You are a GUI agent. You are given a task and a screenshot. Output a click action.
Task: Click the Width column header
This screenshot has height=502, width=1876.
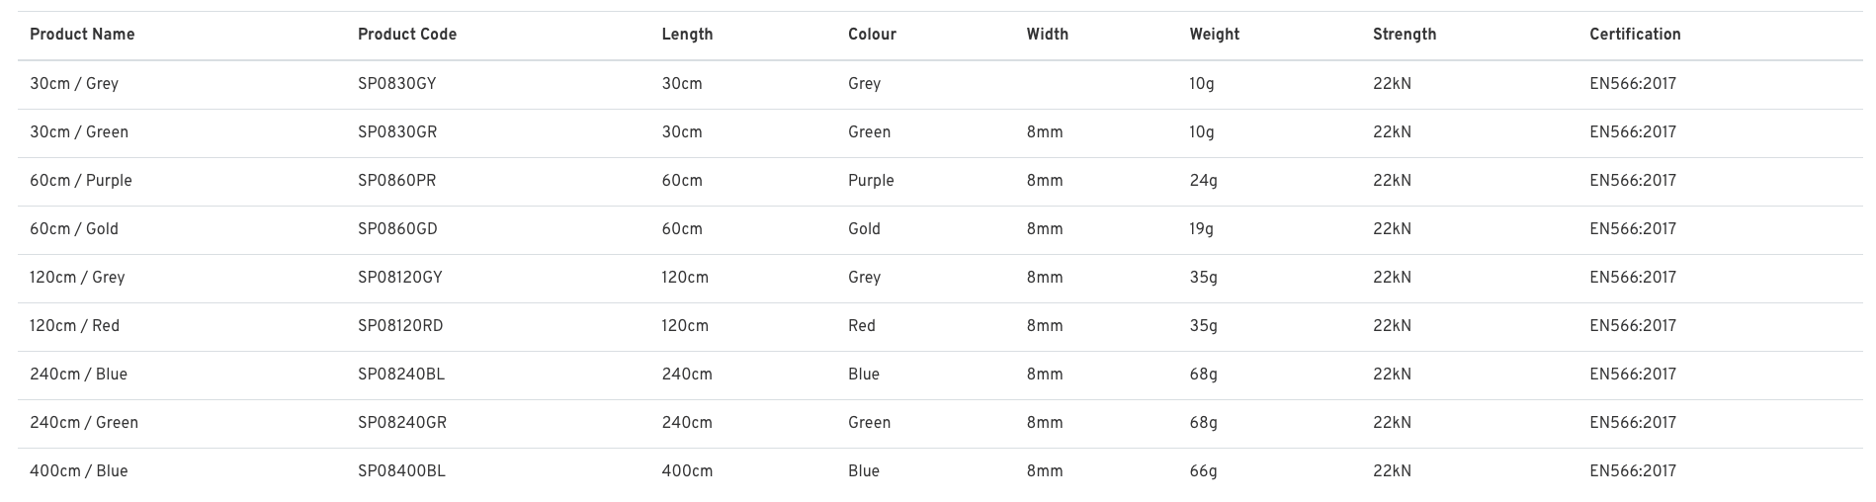(1048, 35)
